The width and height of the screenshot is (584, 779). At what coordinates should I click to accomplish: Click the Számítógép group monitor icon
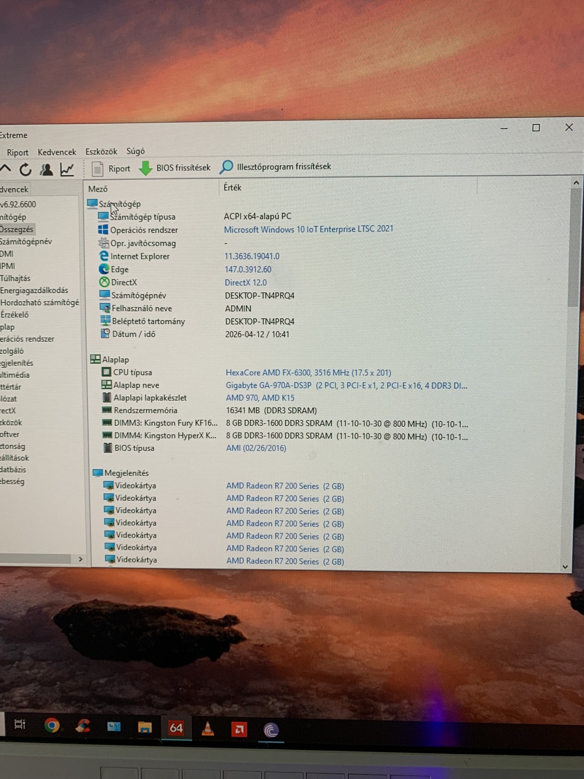(92, 204)
